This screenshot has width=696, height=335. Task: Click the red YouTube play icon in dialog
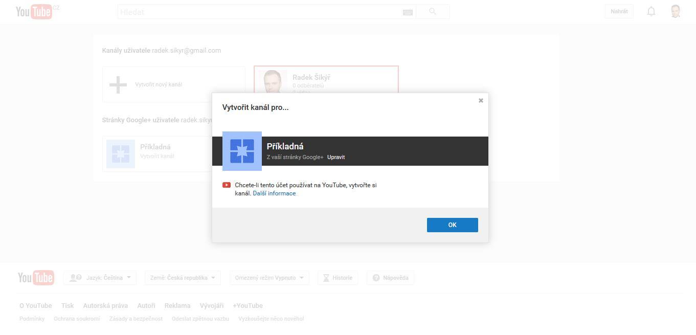(227, 185)
